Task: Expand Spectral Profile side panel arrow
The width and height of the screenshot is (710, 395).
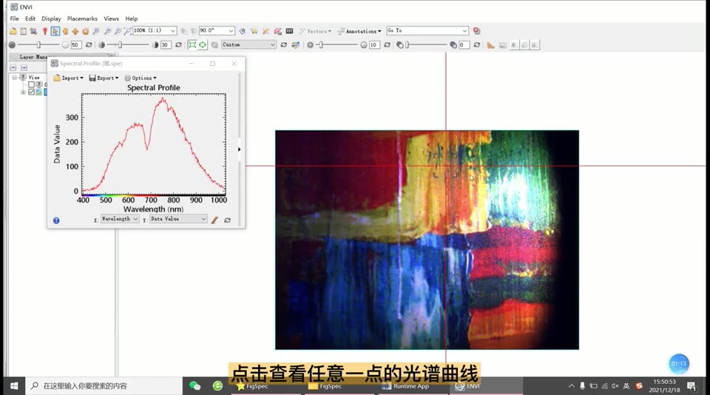Action: [x=239, y=149]
